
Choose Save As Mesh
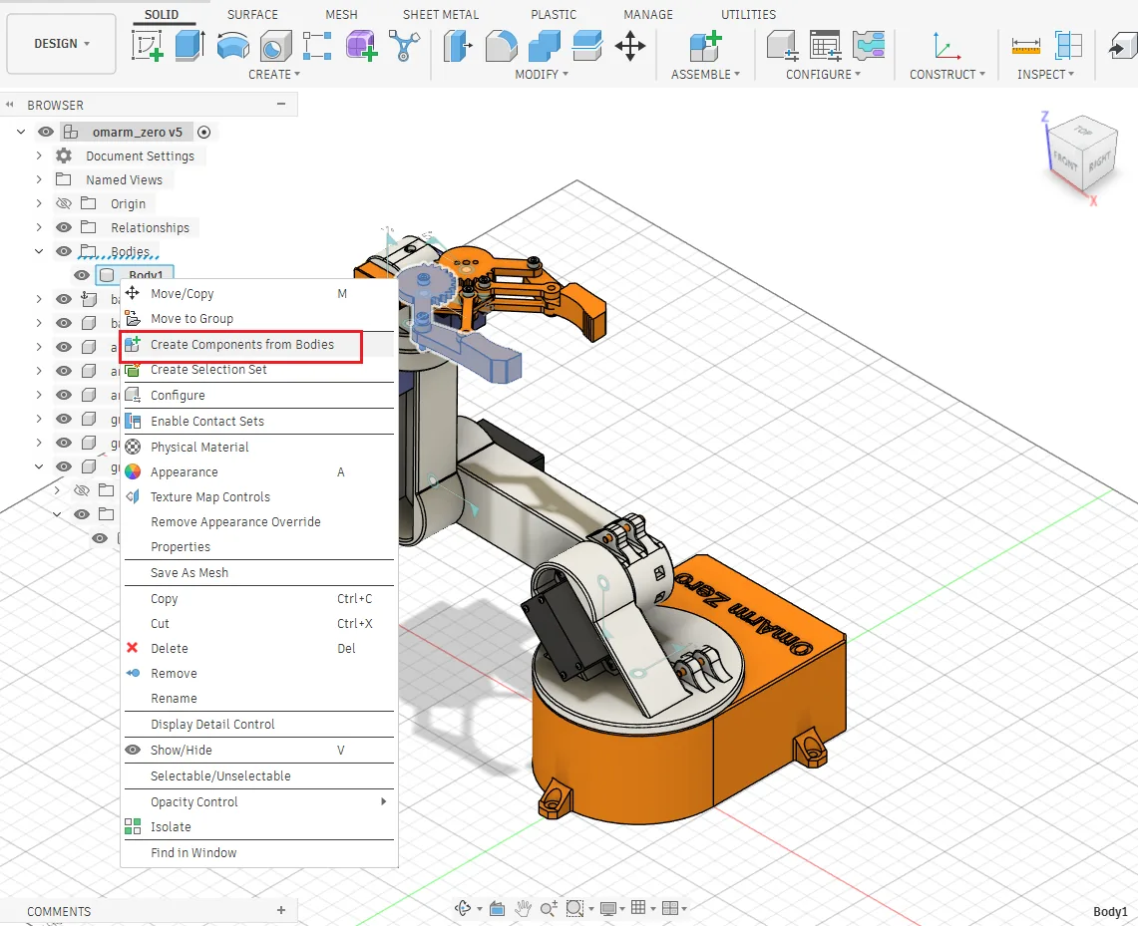click(259, 573)
